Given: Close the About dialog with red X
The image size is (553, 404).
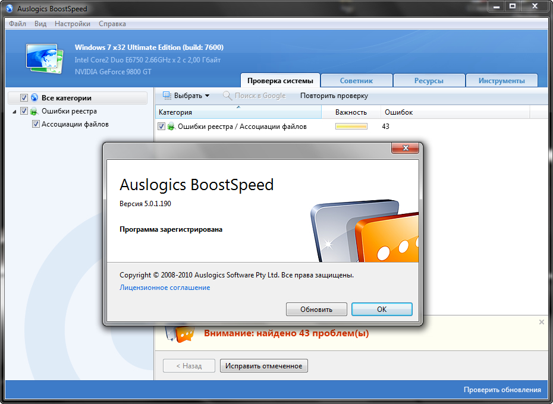Looking at the screenshot, I should 405,148.
